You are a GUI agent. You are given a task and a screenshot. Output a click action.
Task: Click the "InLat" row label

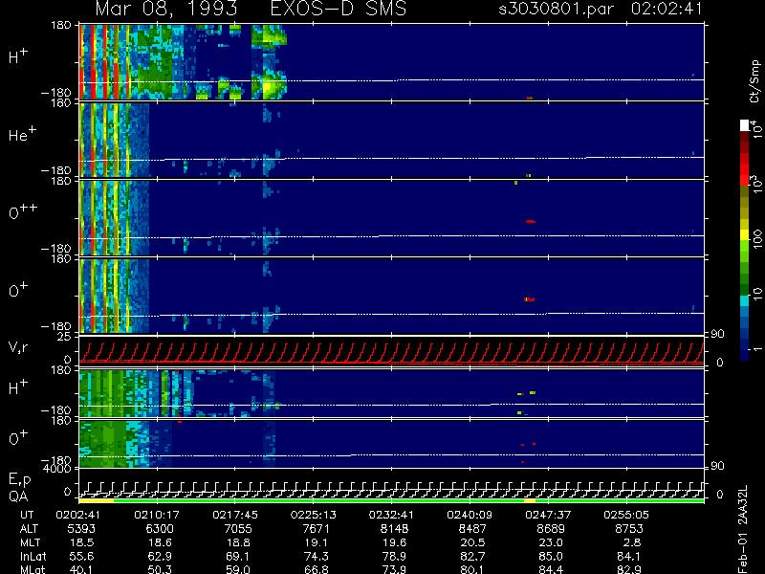tap(33, 557)
